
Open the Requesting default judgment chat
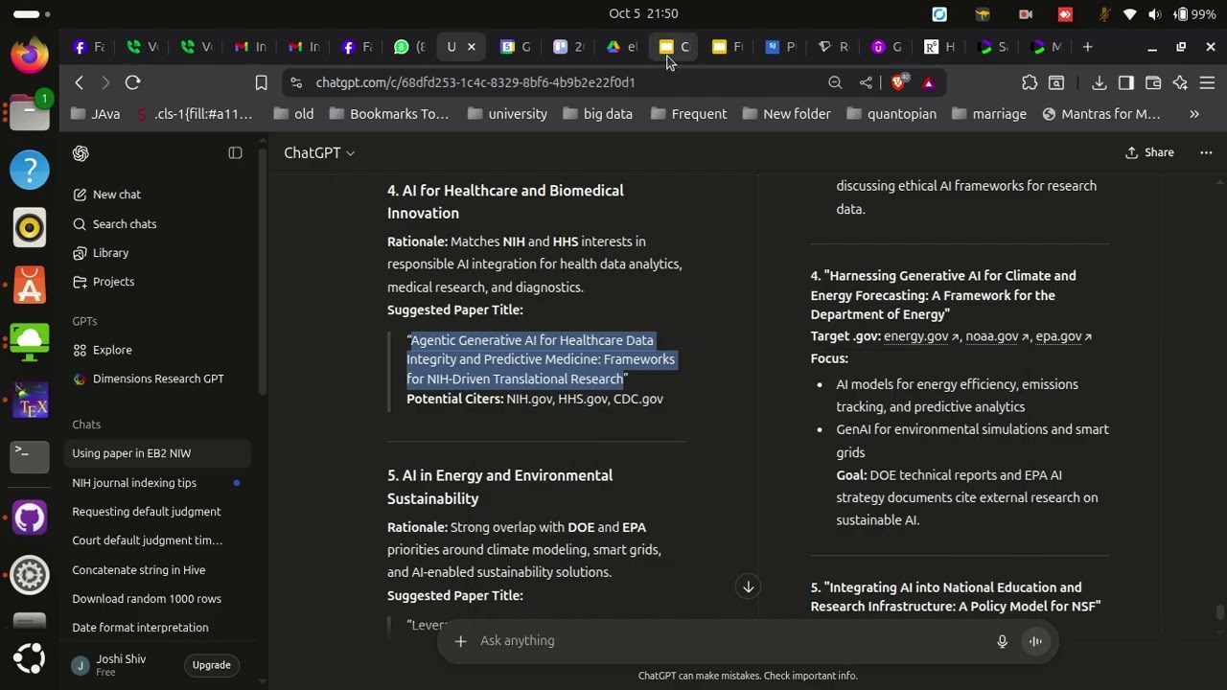158,512
